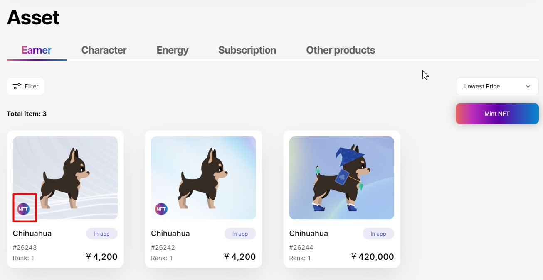Click In app badge on #26243
Image resolution: width=543 pixels, height=280 pixels.
102,234
